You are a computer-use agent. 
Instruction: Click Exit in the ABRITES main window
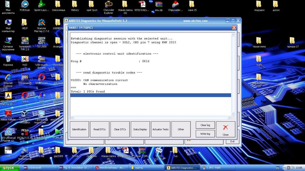pyautogui.click(x=233, y=141)
